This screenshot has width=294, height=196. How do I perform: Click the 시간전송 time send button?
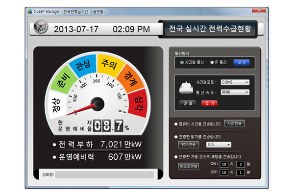pos(236,123)
